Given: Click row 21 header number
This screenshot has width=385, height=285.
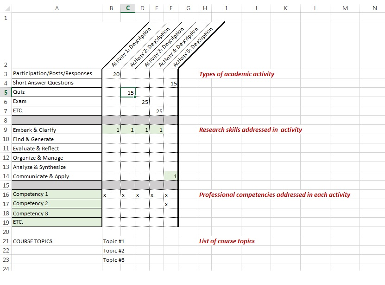Looking at the screenshot, I should pyautogui.click(x=6, y=241).
